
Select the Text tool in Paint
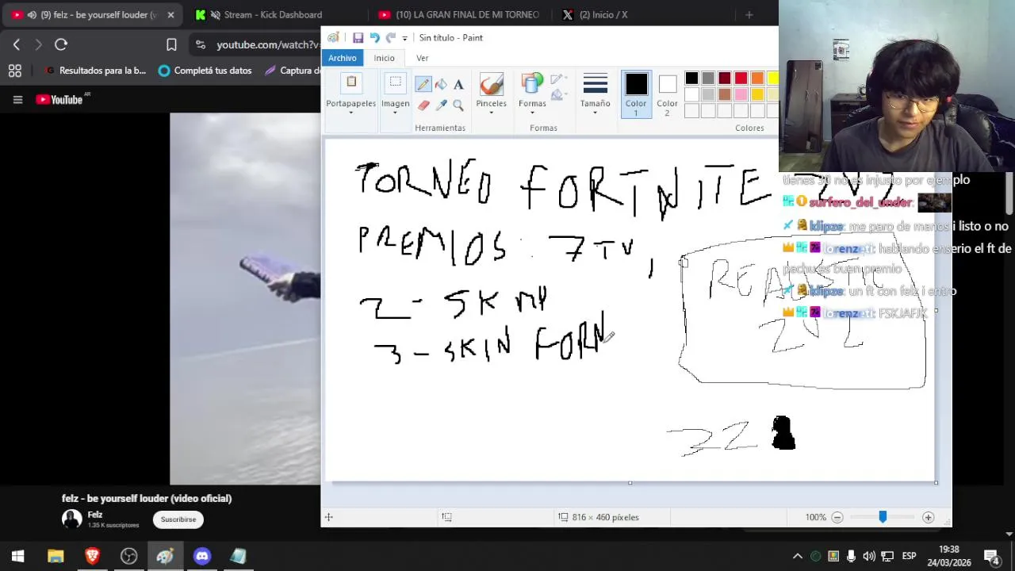pyautogui.click(x=458, y=85)
